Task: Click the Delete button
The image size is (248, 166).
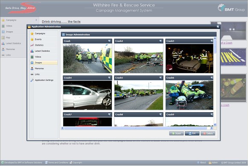Action: 208,133
